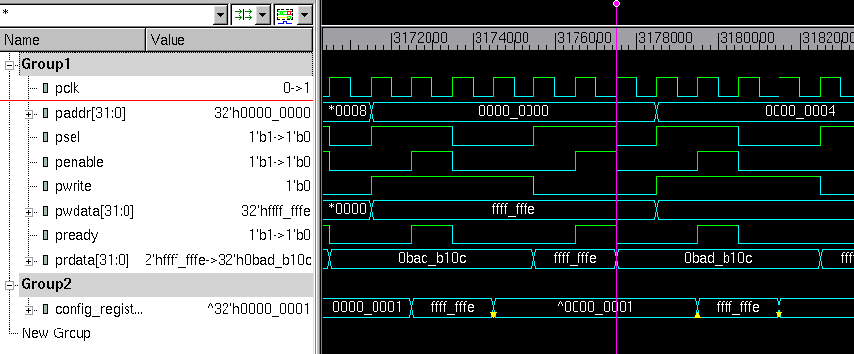Click the pready signal type icon

pos(46,235)
